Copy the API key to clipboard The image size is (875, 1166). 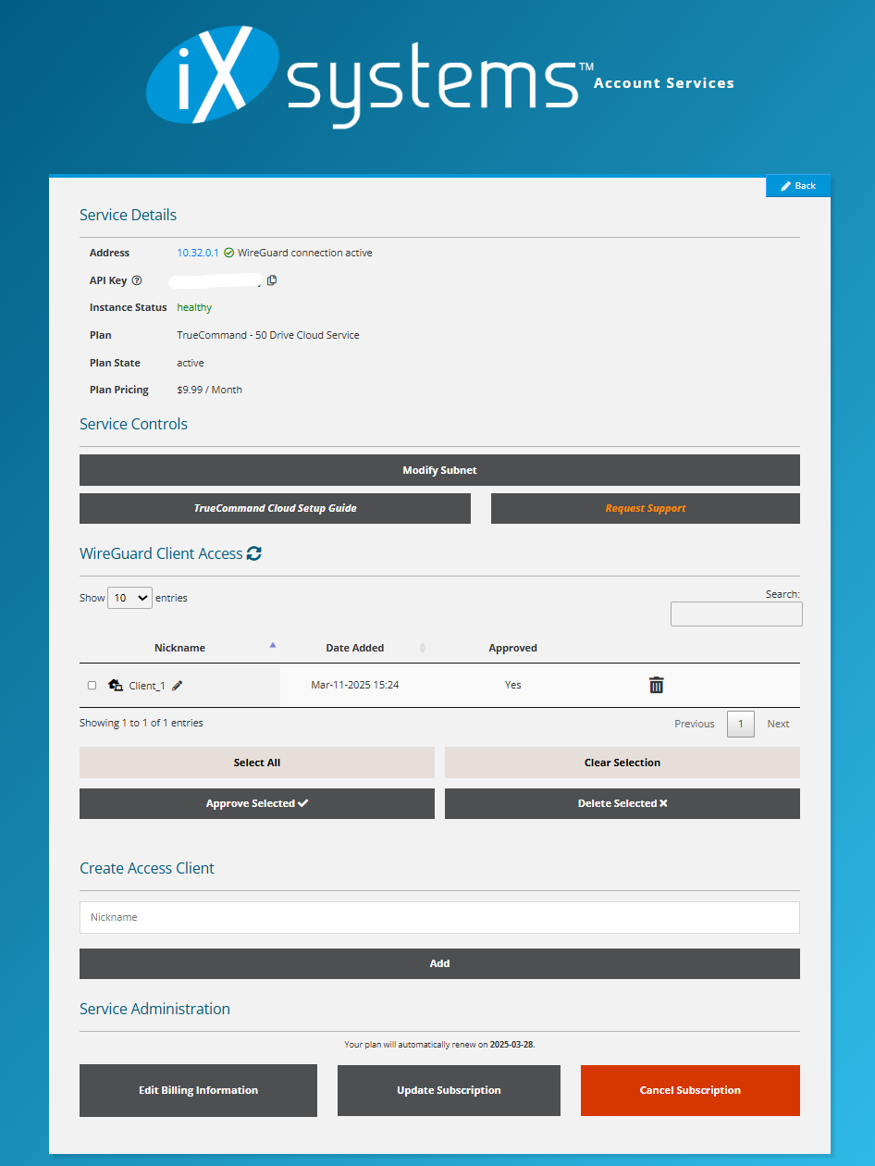[271, 279]
